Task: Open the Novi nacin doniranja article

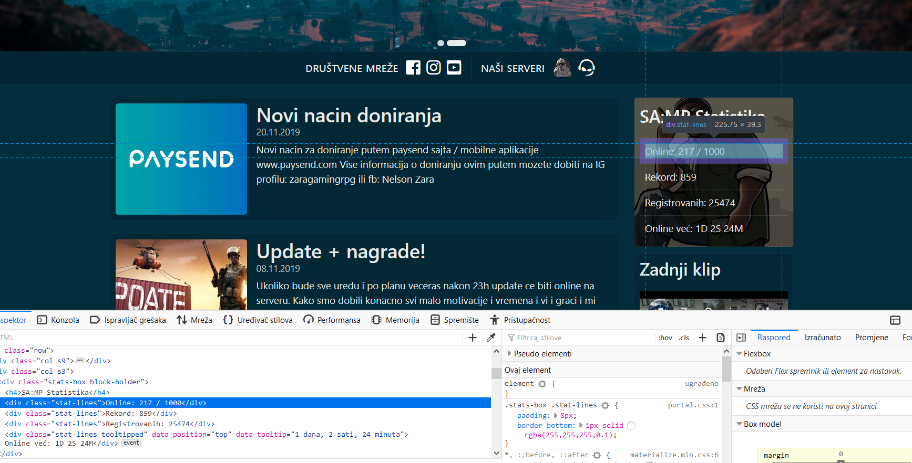Action: pos(349,116)
